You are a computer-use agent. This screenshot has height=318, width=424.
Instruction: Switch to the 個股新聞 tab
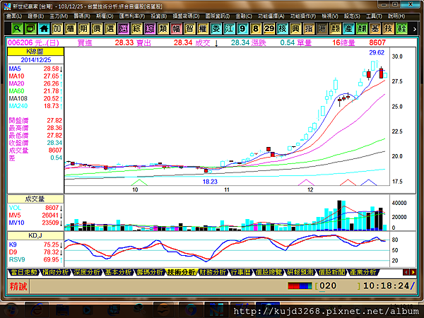pyautogui.click(x=331, y=272)
